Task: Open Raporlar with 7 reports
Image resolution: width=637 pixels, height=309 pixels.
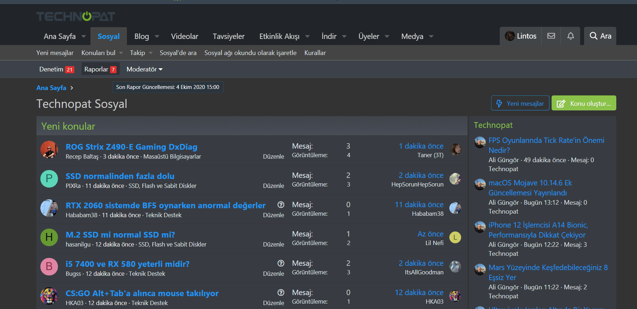Action: pos(100,69)
